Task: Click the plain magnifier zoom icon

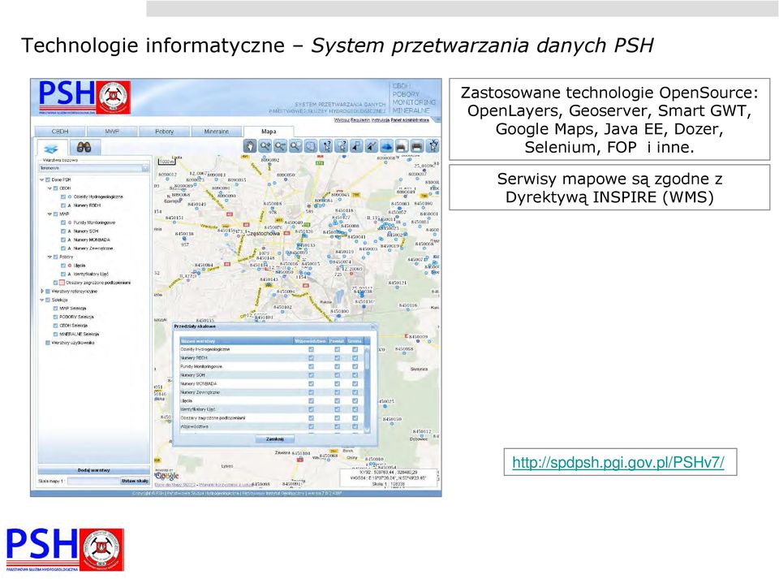Action: [x=295, y=145]
